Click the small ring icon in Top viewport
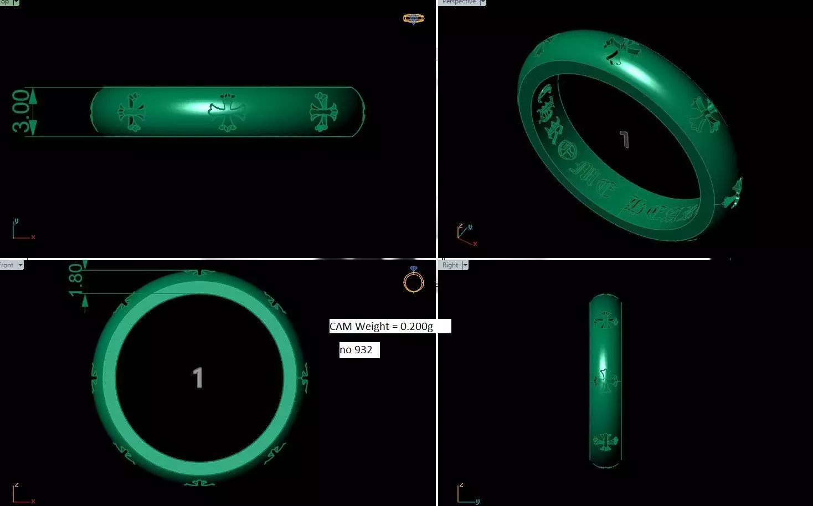The width and height of the screenshot is (813, 506). 413,18
